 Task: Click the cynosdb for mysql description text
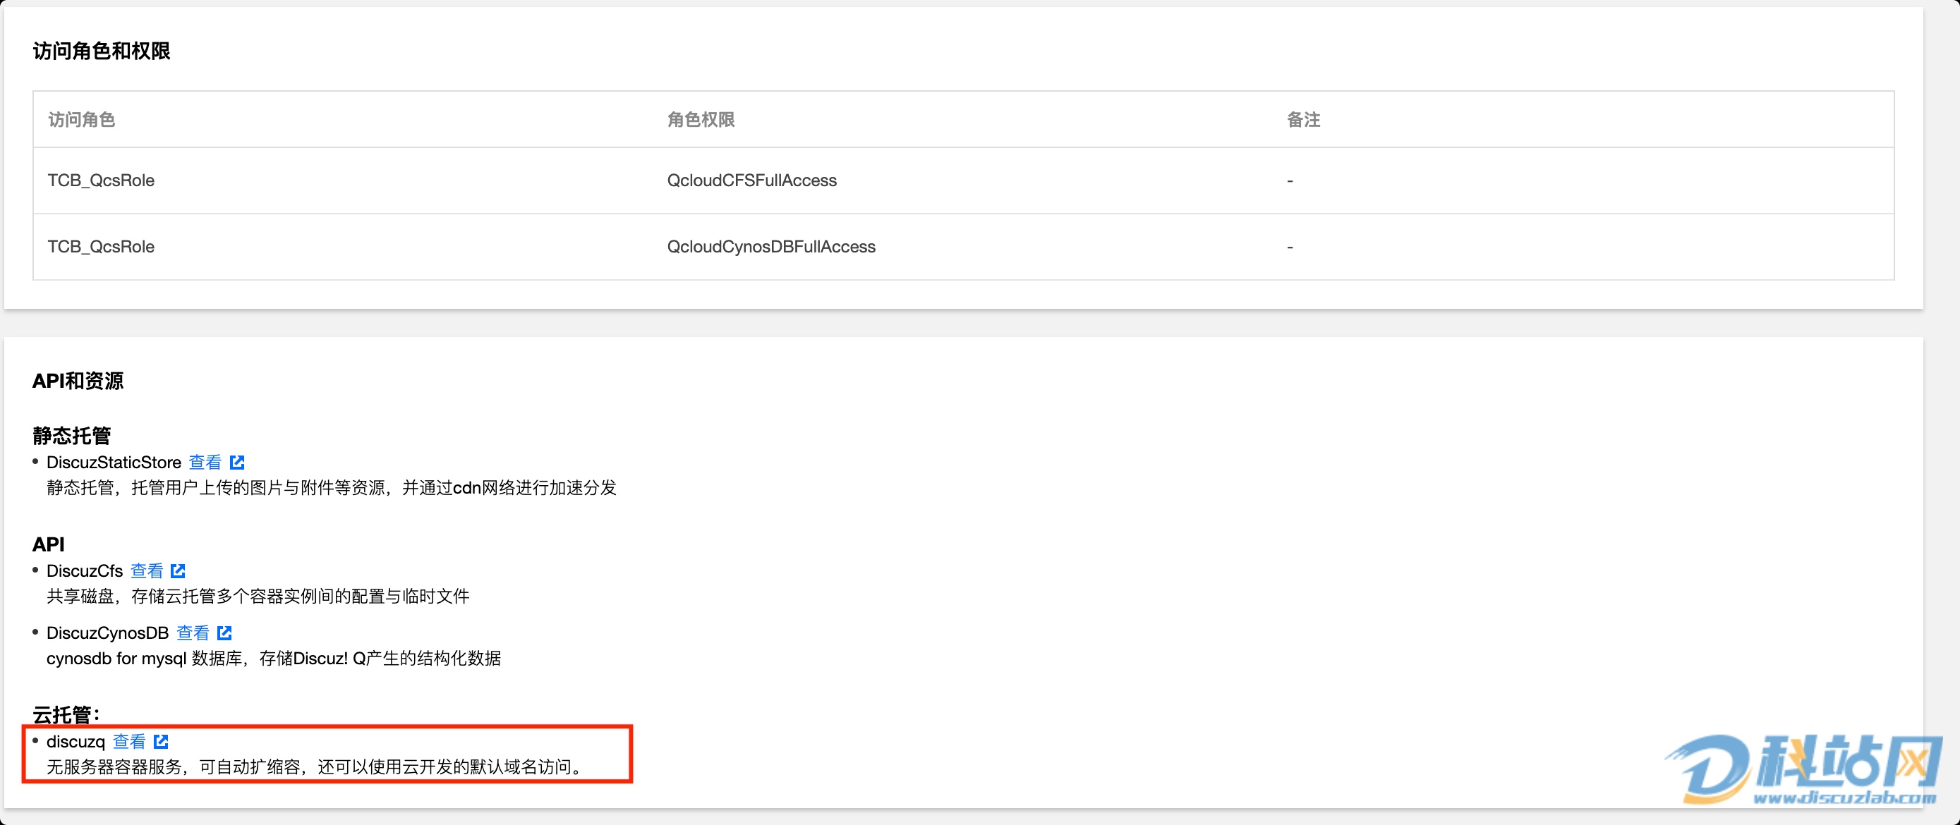(274, 659)
